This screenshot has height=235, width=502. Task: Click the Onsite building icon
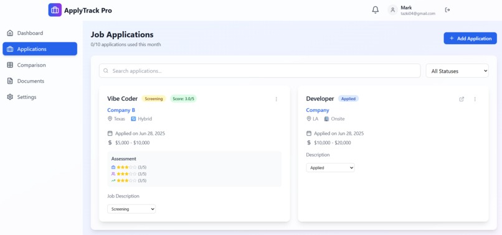click(x=326, y=119)
